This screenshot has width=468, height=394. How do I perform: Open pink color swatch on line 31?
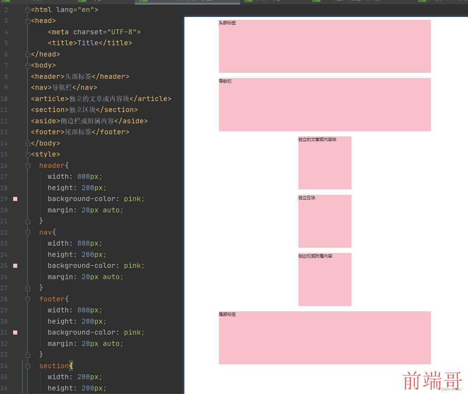[x=15, y=333]
